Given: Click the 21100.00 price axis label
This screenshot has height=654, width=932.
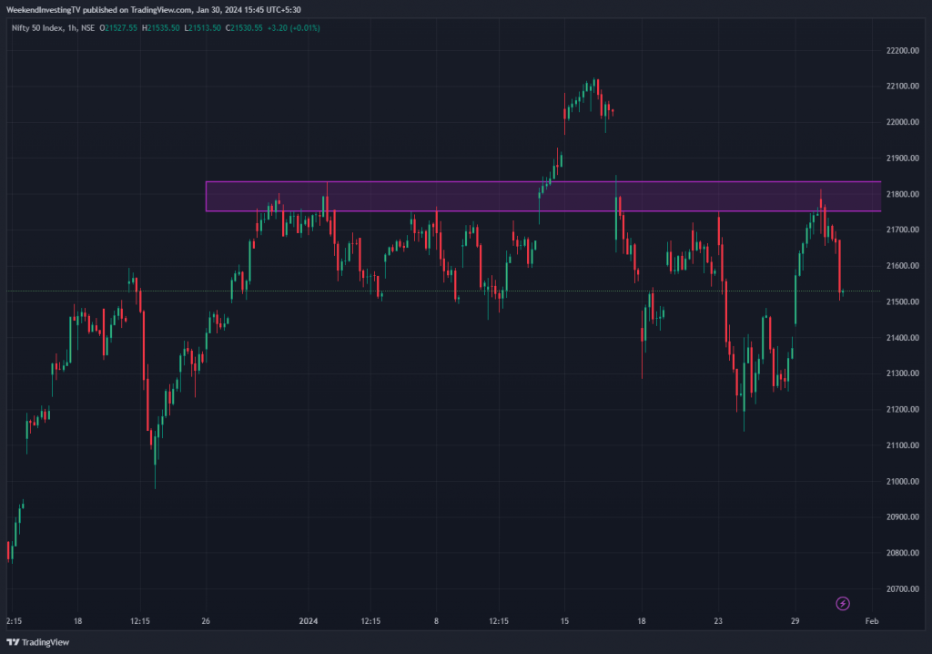Looking at the screenshot, I should (x=902, y=445).
